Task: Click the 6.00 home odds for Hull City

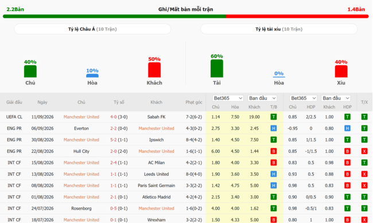Action: (216, 151)
